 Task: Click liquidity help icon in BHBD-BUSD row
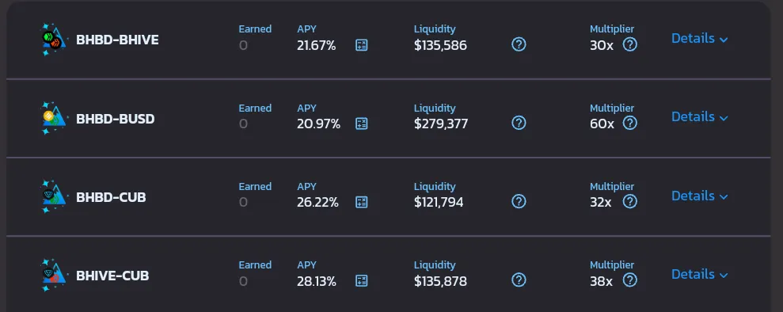519,123
